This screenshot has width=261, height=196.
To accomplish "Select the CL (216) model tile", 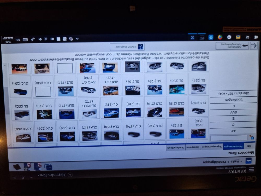I will (x=133, y=107).
